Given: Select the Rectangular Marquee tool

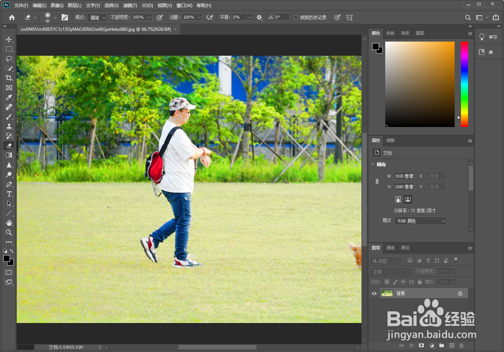Looking at the screenshot, I should [9, 49].
